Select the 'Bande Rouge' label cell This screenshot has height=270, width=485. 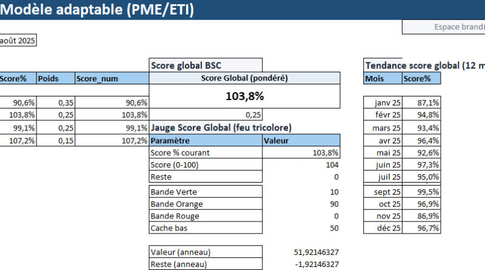tap(206, 216)
